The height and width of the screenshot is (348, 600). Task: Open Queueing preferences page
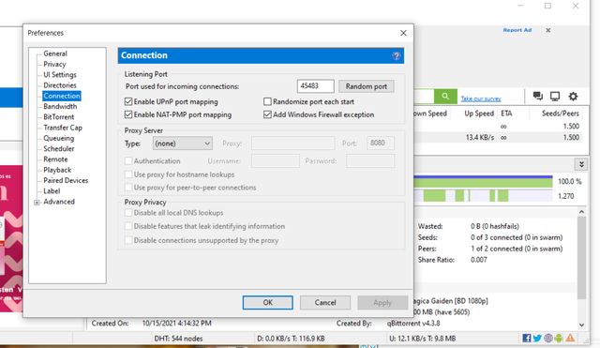[x=58, y=138]
